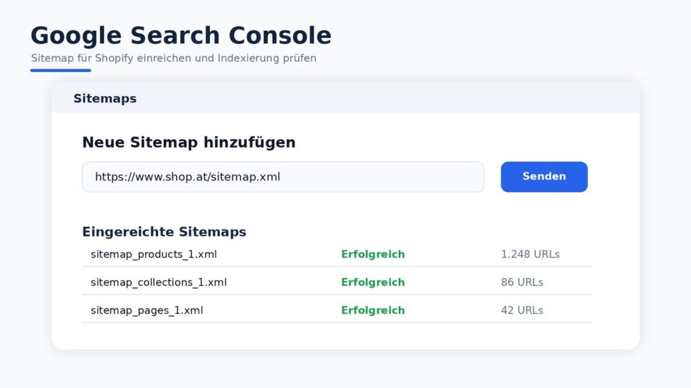Click the Eingereichte Sitemaps heading
Screen dimensions: 691x388
click(x=164, y=232)
